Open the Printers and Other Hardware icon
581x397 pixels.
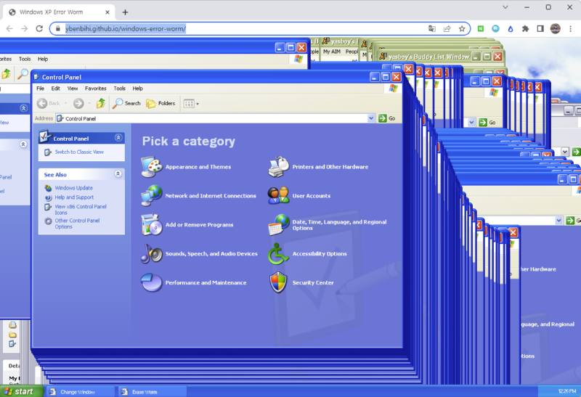[x=279, y=167]
